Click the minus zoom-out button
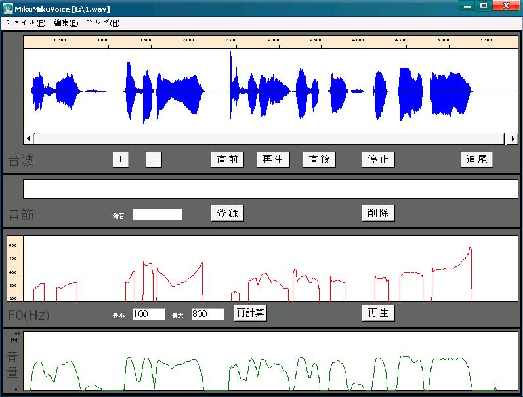This screenshot has height=397, width=523. click(154, 159)
